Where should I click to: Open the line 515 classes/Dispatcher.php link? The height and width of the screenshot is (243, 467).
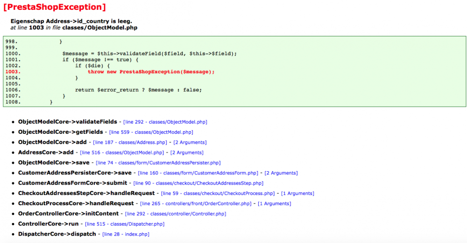point(125,224)
